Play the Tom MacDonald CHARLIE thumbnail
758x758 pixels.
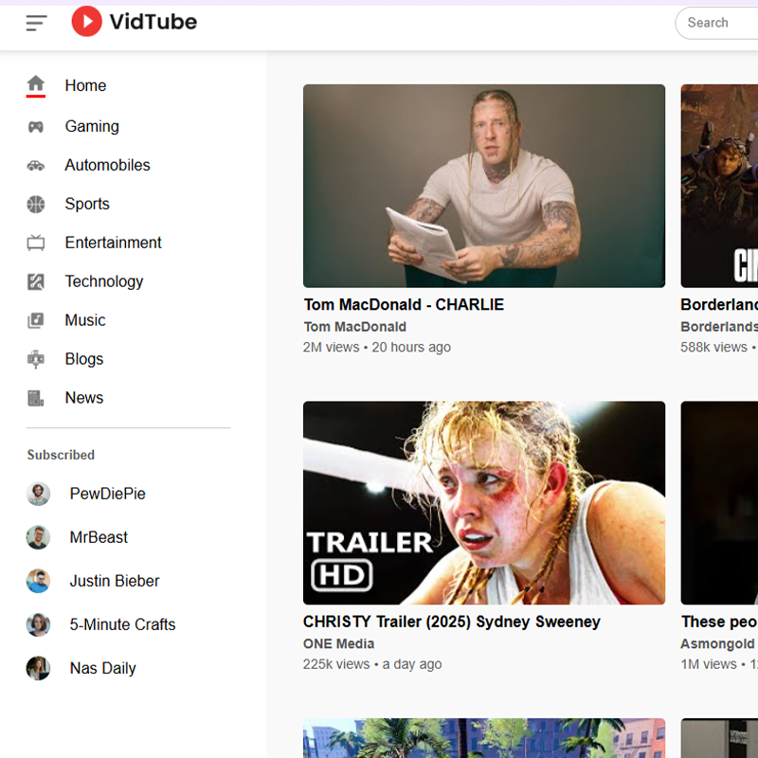pos(483,186)
